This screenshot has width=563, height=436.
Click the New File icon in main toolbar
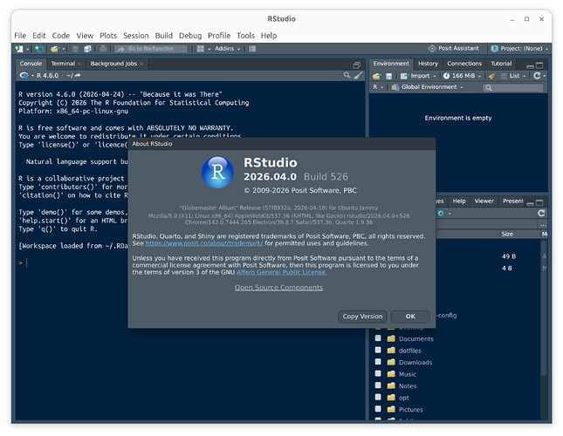click(x=18, y=49)
